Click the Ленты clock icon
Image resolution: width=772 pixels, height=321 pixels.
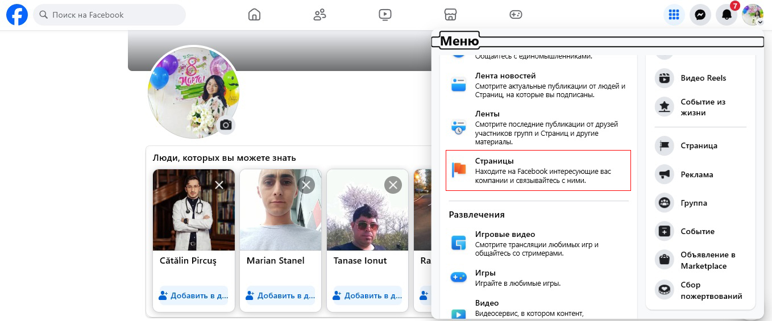coord(458,127)
